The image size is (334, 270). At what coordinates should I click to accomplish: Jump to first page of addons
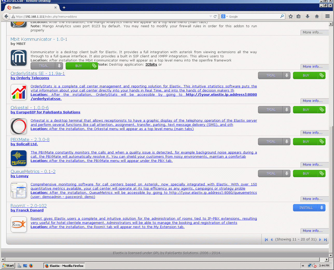(x=266, y=240)
